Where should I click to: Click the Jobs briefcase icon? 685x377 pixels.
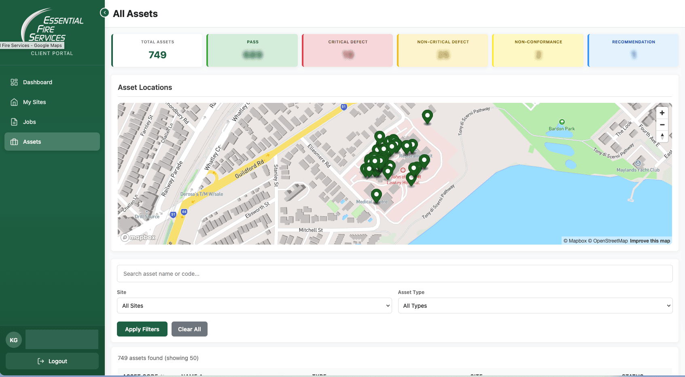[x=14, y=122]
